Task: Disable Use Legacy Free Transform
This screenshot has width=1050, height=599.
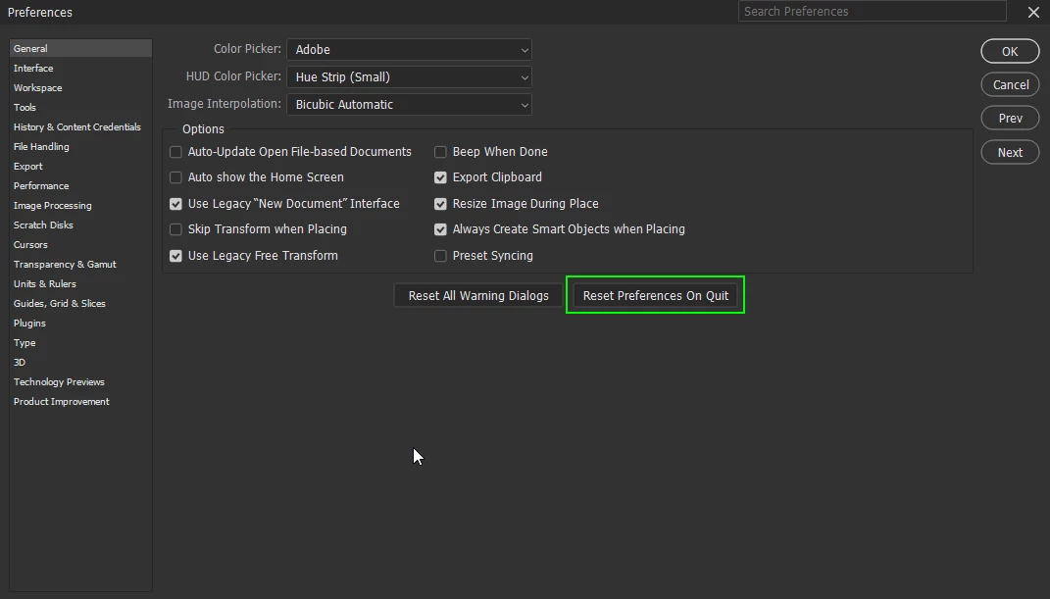Action: tap(175, 256)
